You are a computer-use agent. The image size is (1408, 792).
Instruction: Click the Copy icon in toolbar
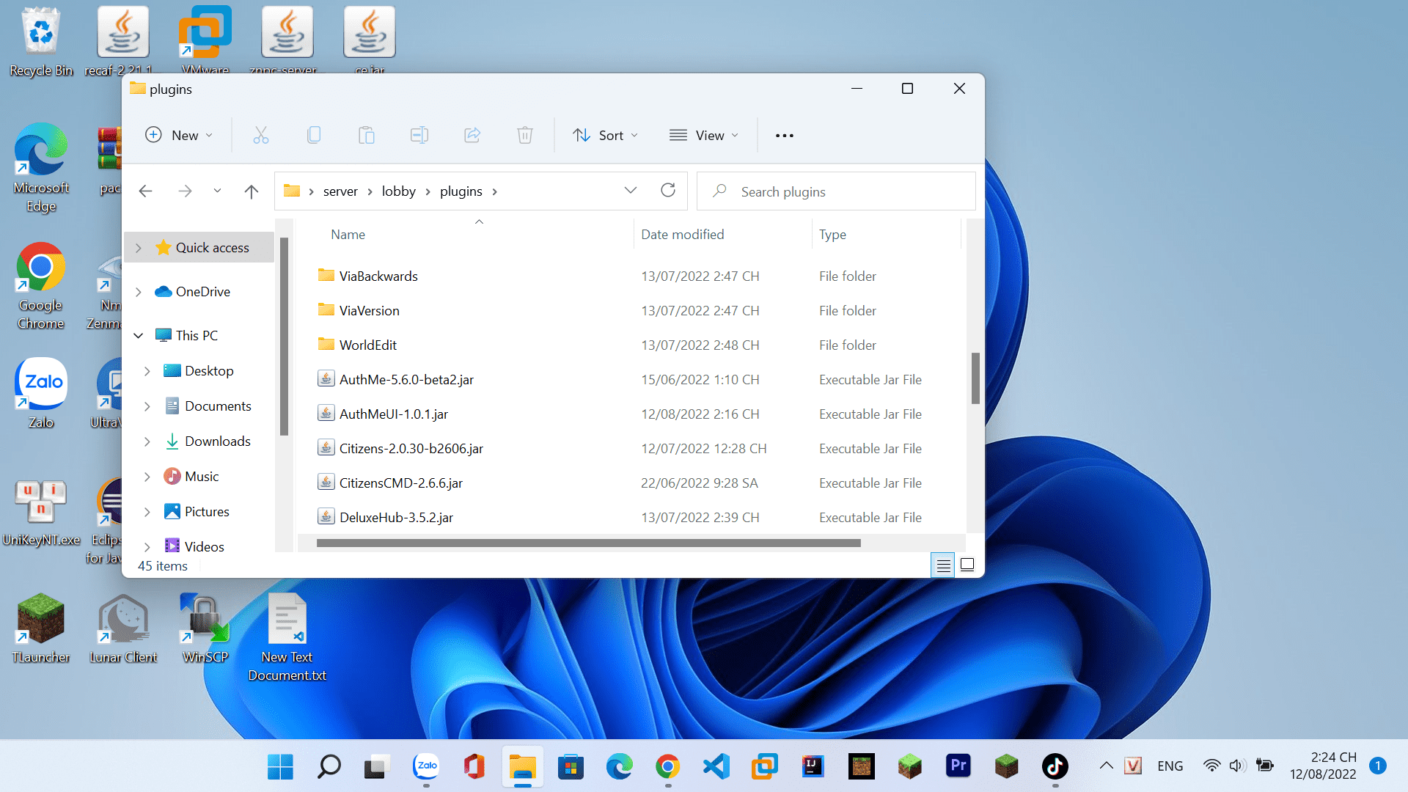(x=314, y=135)
